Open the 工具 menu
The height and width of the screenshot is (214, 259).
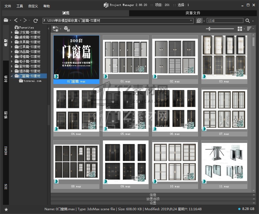[x=20, y=6]
